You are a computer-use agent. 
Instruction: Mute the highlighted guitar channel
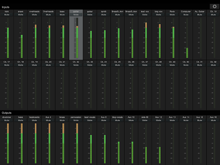click(76, 15)
